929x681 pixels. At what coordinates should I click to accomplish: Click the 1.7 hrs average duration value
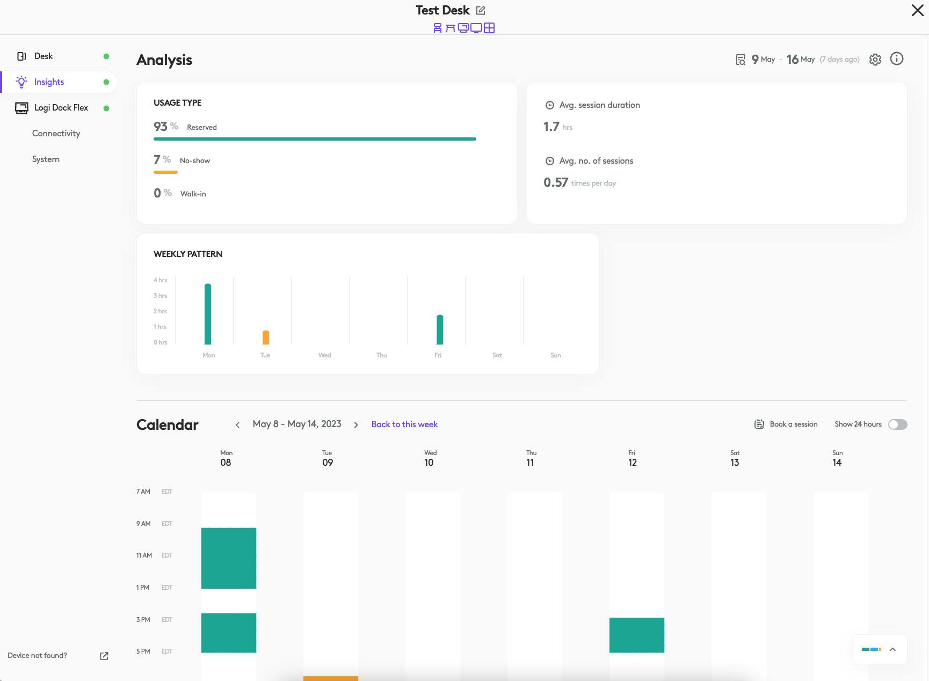click(558, 127)
